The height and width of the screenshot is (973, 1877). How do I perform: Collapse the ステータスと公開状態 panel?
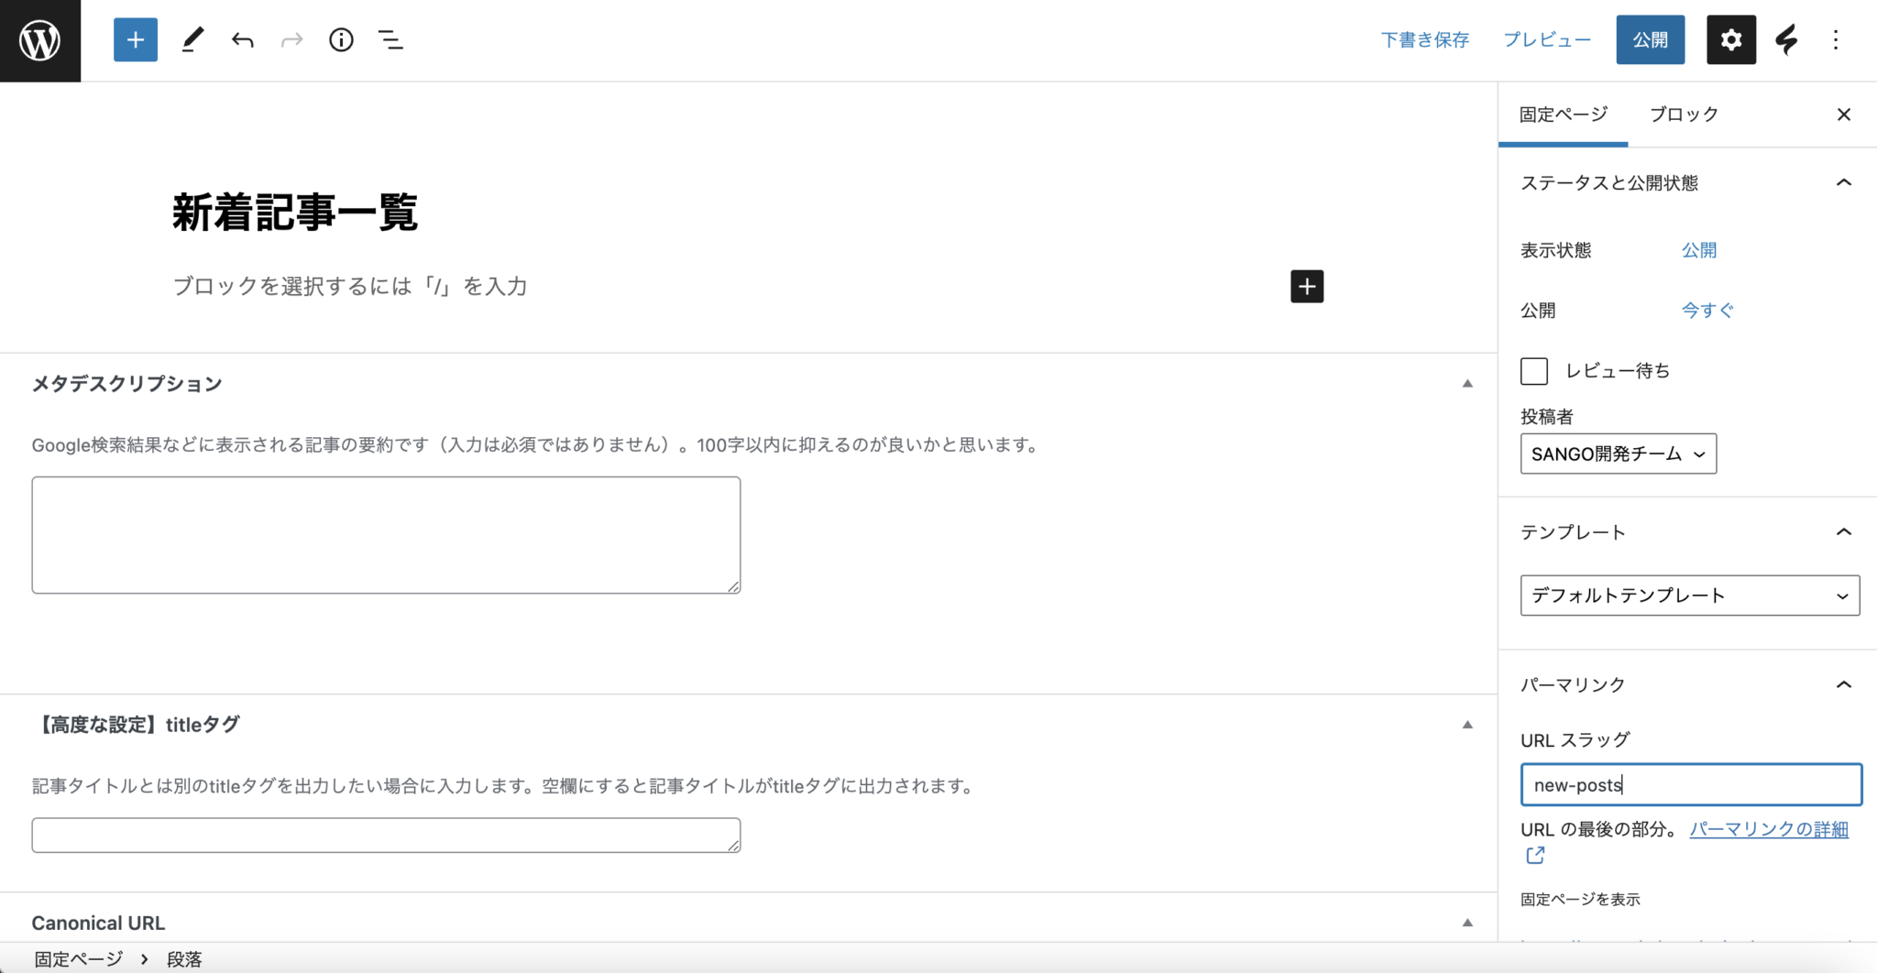[x=1844, y=183]
